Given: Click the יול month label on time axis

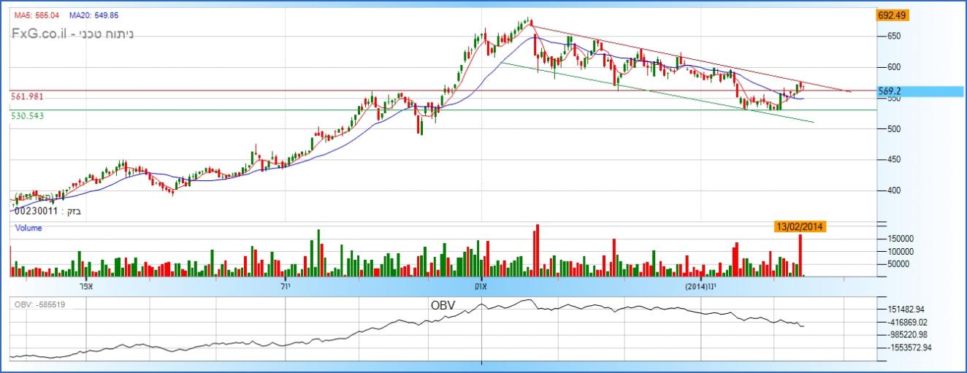Looking at the screenshot, I should [x=285, y=286].
